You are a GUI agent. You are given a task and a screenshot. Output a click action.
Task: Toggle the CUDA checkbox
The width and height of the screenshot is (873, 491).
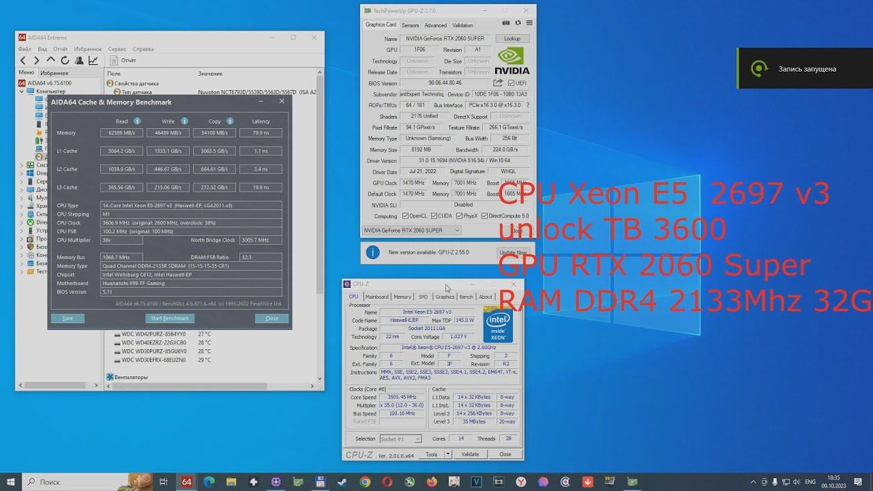pyautogui.click(x=434, y=215)
